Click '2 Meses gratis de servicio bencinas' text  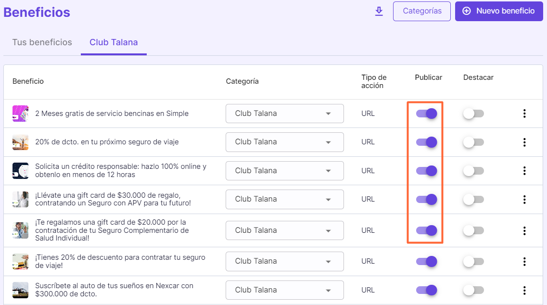[x=112, y=114]
